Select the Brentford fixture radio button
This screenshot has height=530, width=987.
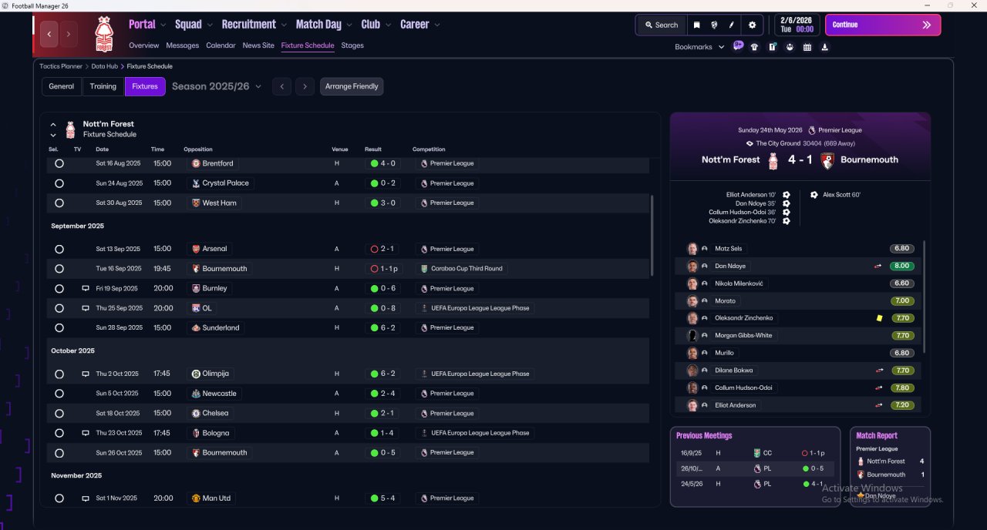pyautogui.click(x=59, y=163)
